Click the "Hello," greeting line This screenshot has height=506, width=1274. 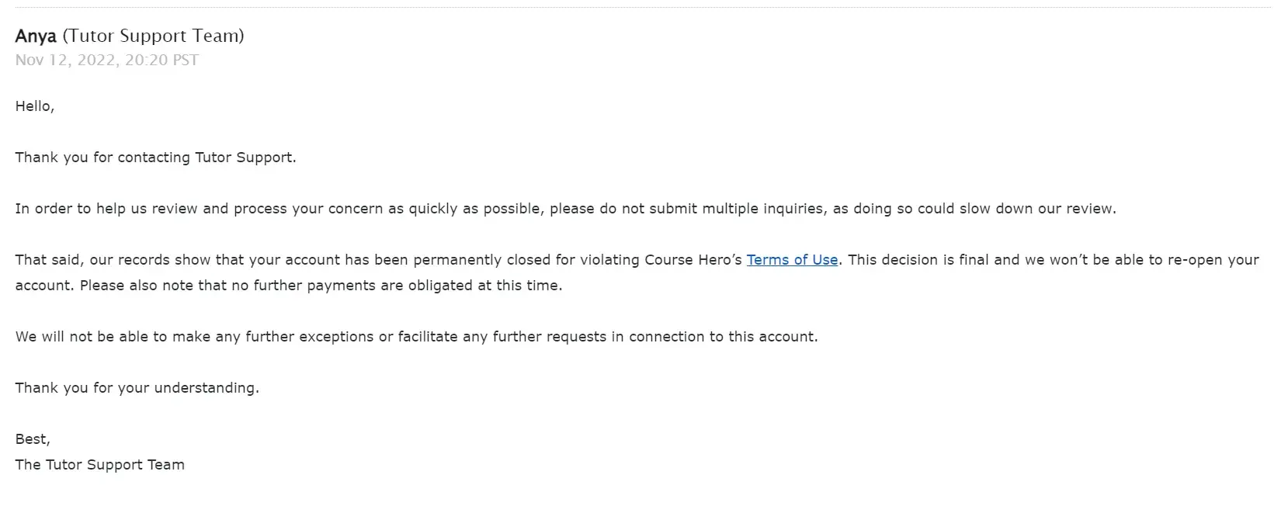[35, 106]
